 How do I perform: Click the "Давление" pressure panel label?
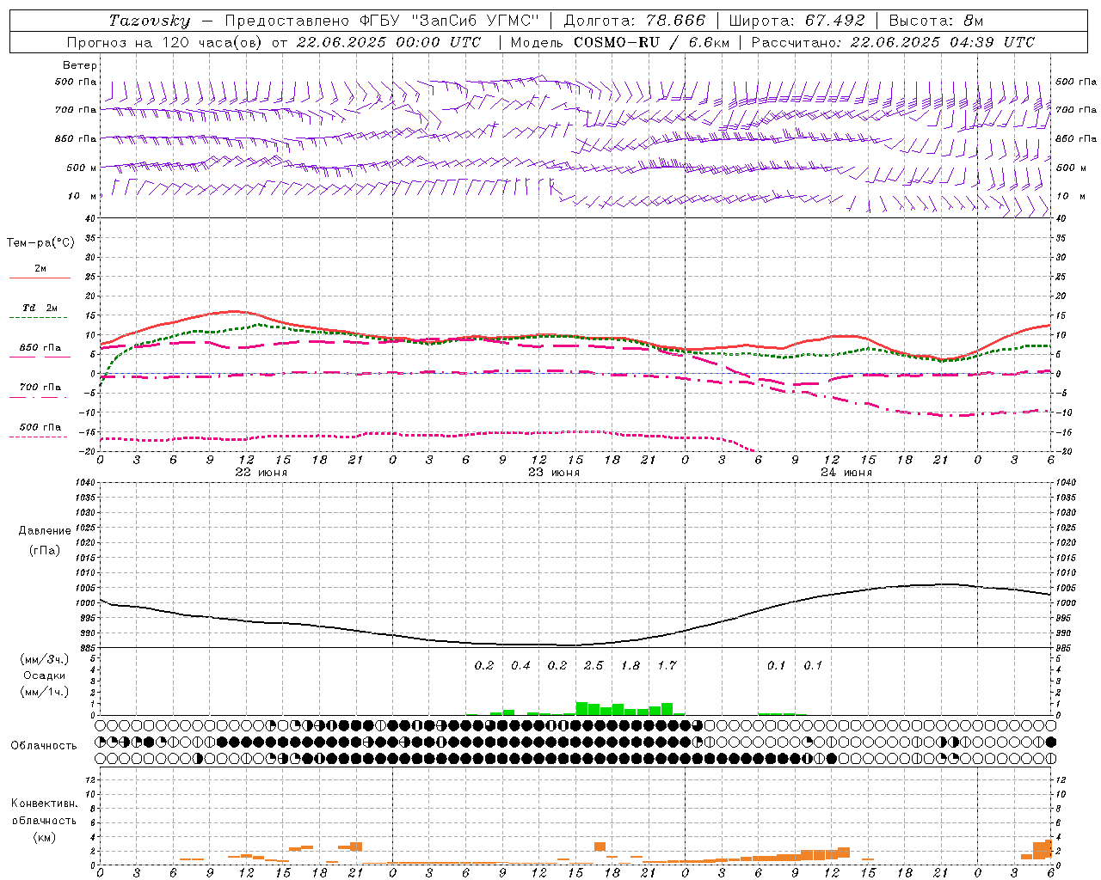45,531
